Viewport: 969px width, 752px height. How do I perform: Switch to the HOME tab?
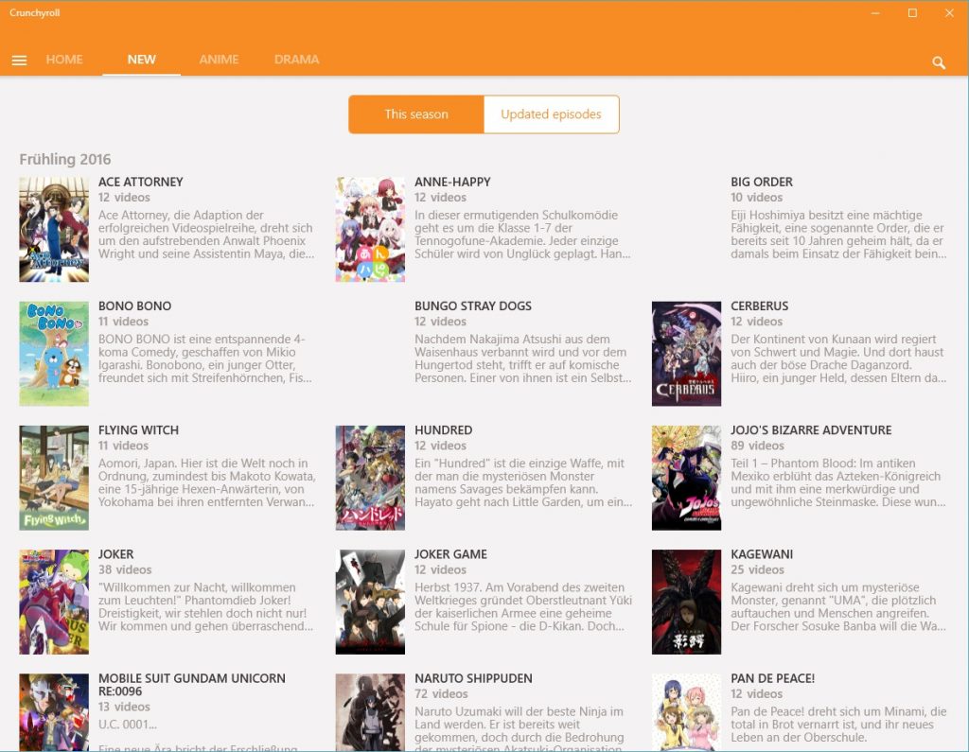pos(64,60)
